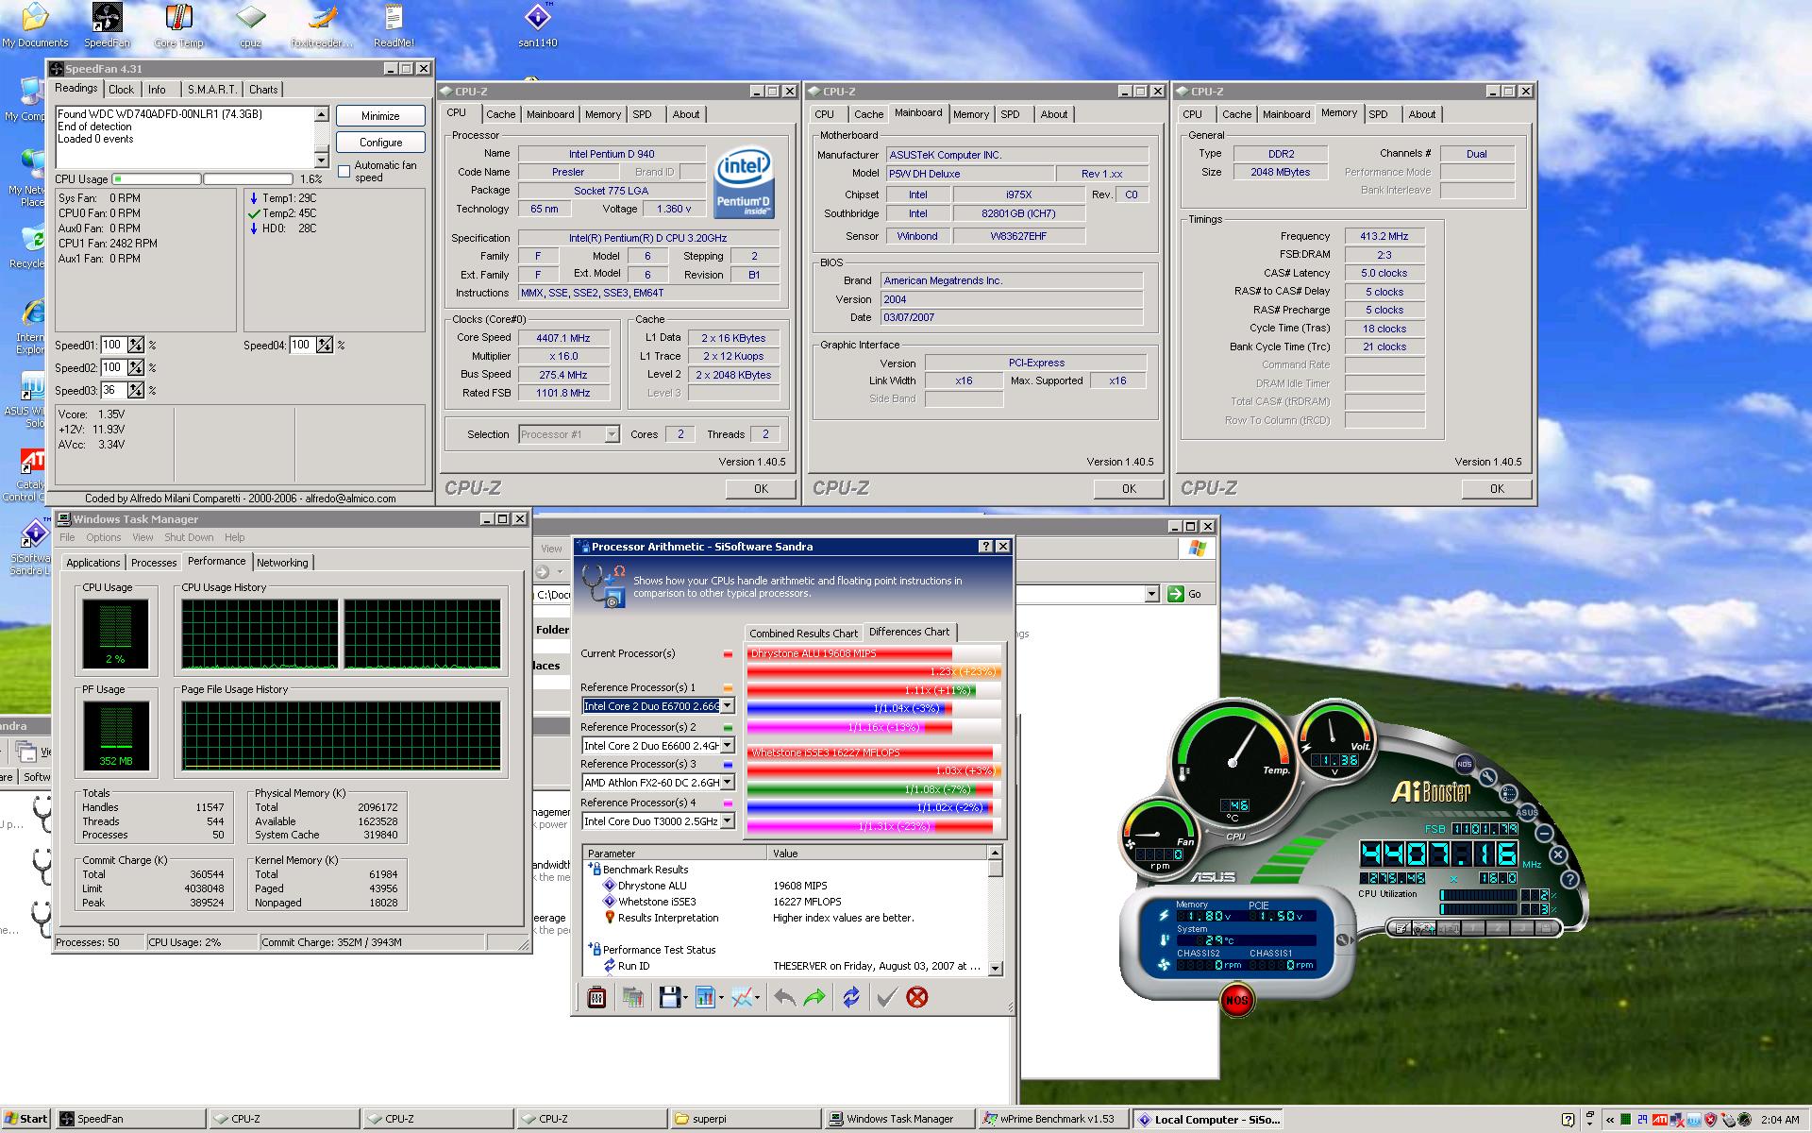Click the AI Booster list icon

(1509, 793)
